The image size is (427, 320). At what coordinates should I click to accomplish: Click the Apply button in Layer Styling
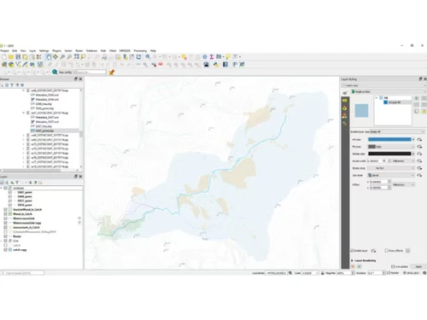pyautogui.click(x=418, y=266)
